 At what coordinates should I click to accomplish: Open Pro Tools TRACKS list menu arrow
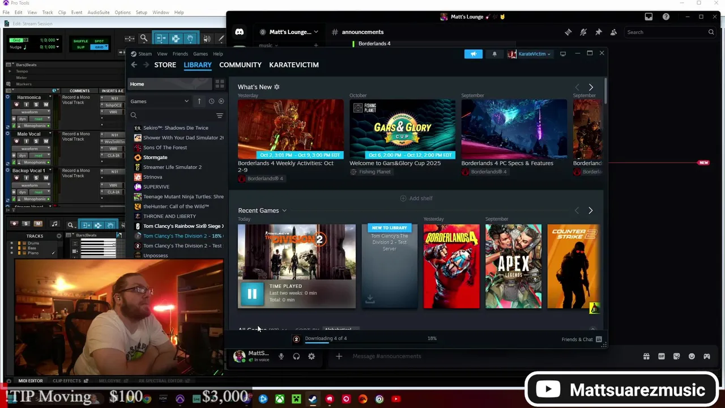[x=59, y=236]
